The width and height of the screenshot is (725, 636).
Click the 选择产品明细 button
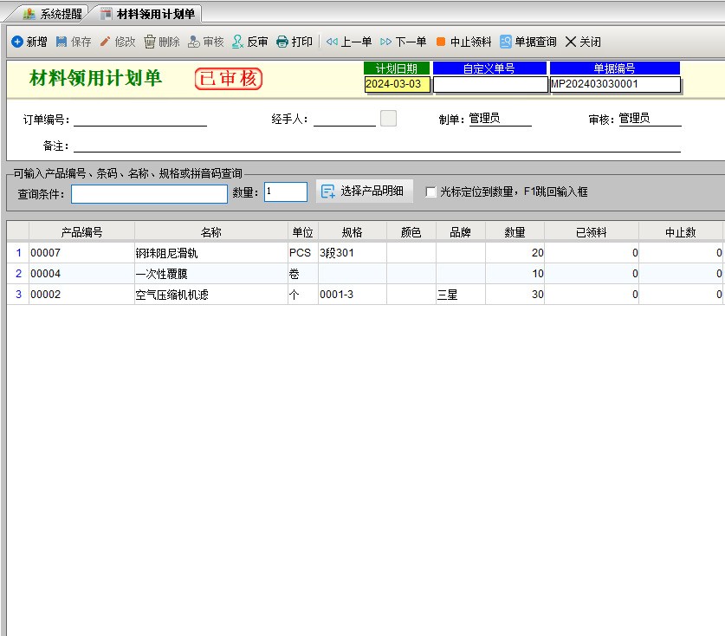(364, 191)
